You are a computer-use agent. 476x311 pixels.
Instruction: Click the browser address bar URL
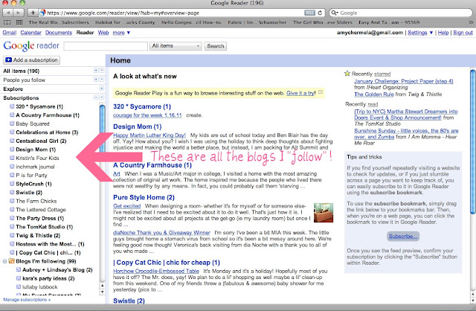[x=176, y=13]
